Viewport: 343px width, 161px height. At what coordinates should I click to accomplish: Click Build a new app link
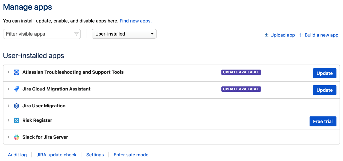click(321, 35)
